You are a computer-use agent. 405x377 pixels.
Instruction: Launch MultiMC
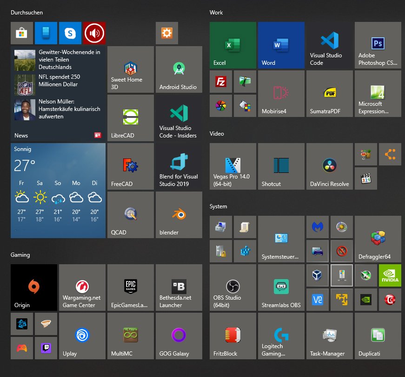(x=131, y=336)
